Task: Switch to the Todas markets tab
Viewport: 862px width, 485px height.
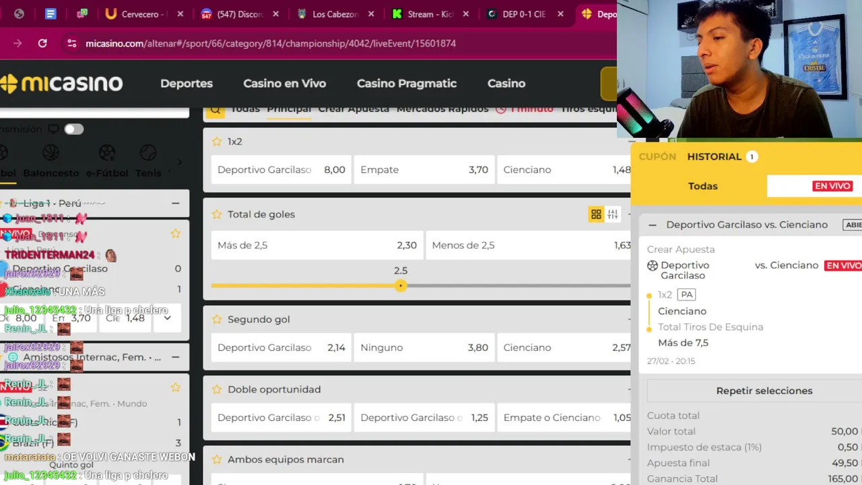Action: [245, 109]
